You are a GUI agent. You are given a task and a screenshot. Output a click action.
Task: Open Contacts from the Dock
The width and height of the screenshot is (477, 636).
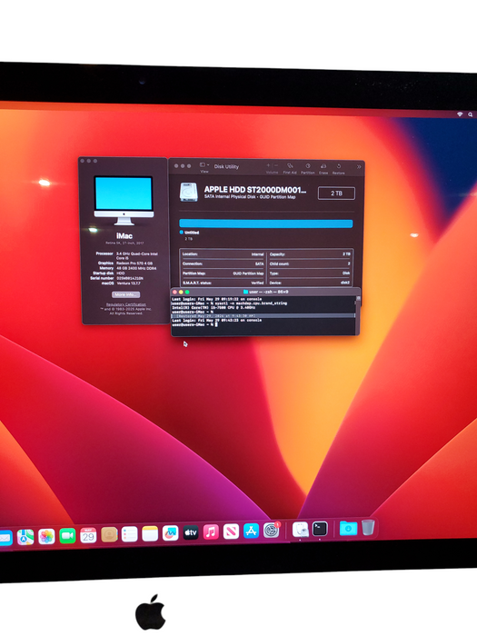tap(109, 534)
